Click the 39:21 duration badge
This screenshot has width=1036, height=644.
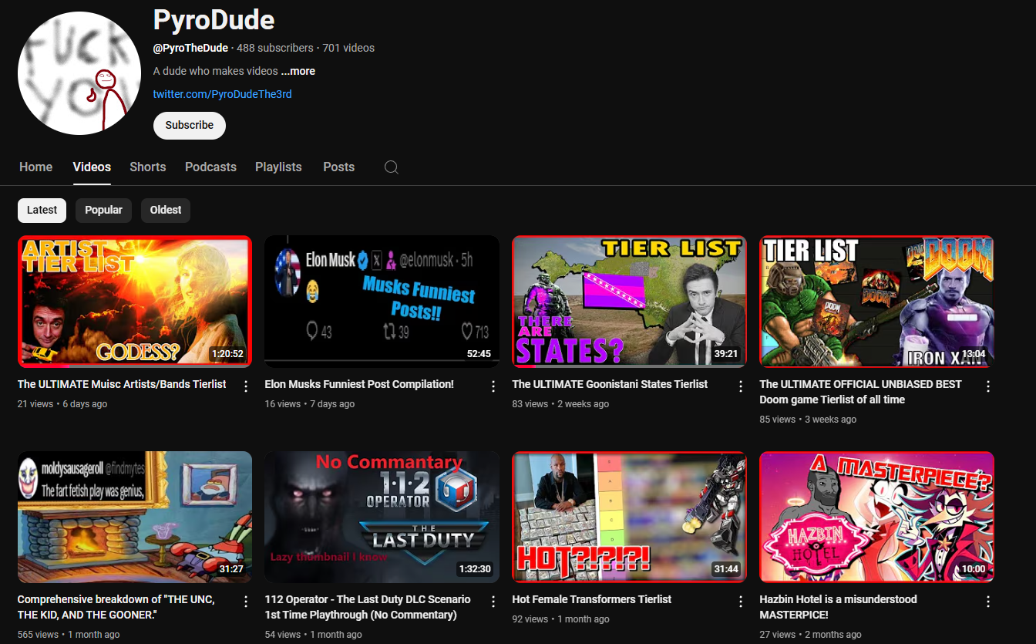pyautogui.click(x=726, y=354)
